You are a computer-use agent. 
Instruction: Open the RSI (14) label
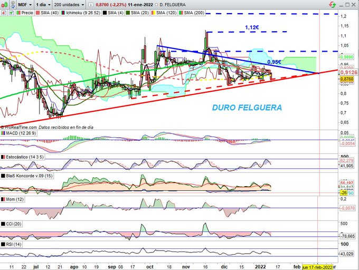point(14,244)
